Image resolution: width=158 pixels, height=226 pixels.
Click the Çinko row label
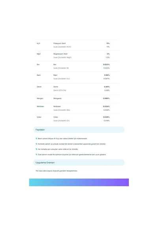39,117
